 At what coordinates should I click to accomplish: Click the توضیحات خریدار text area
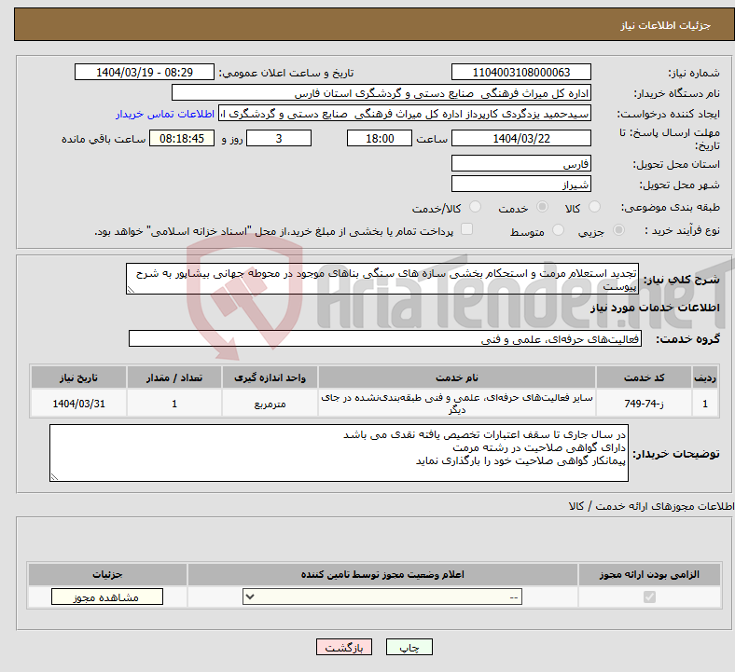tap(339, 453)
